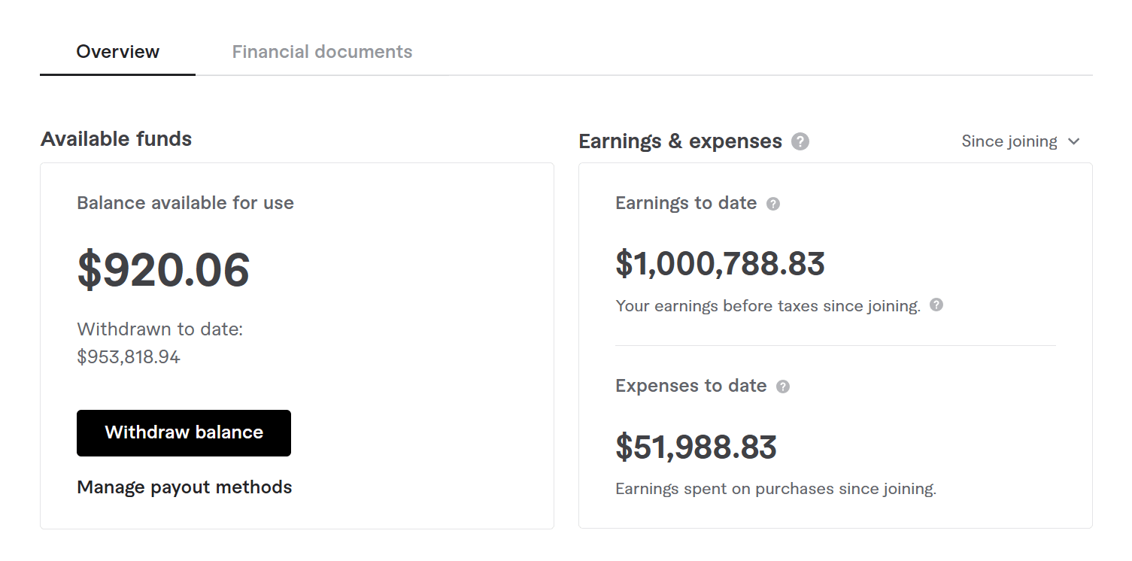Click the $51,988.83 expenses total
1132x561 pixels.
tap(696, 447)
